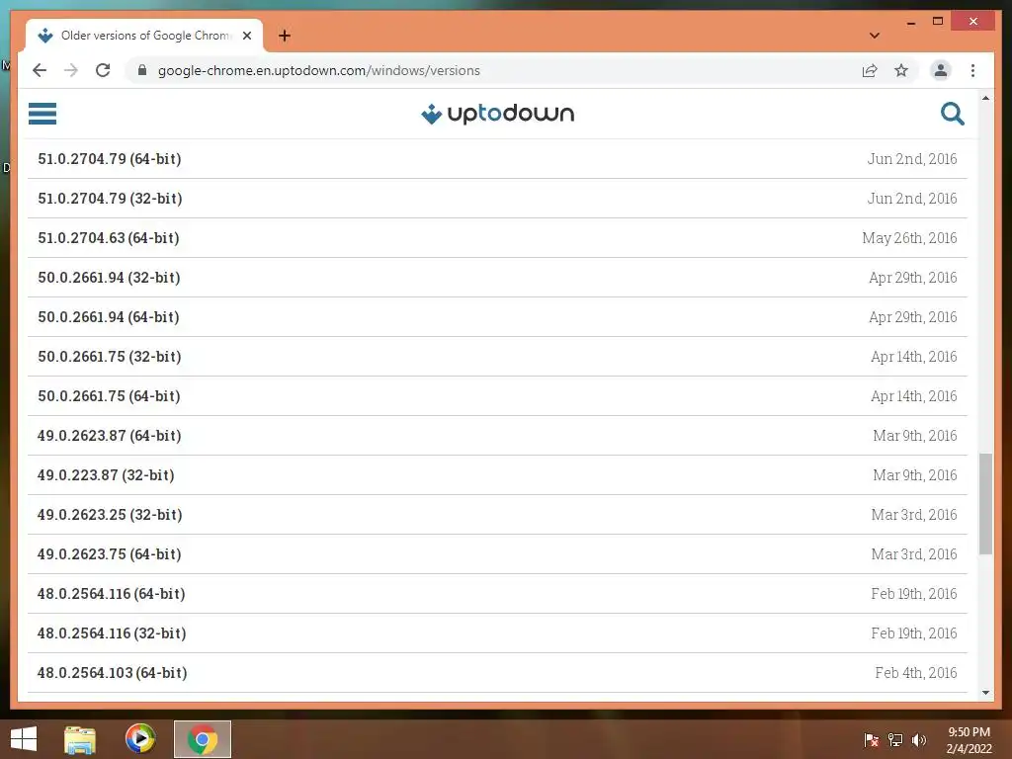Choose version 49.0.2623.75 (64-bit)

497,553
